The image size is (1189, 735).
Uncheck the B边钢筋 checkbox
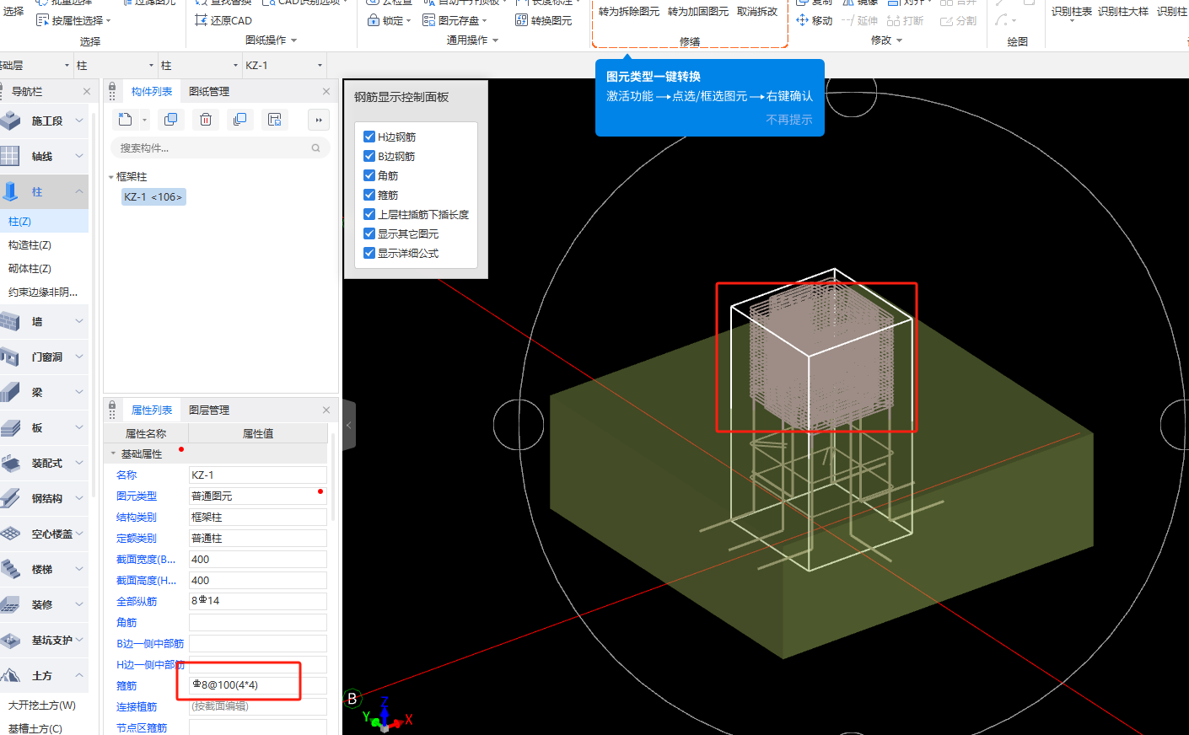click(x=369, y=156)
